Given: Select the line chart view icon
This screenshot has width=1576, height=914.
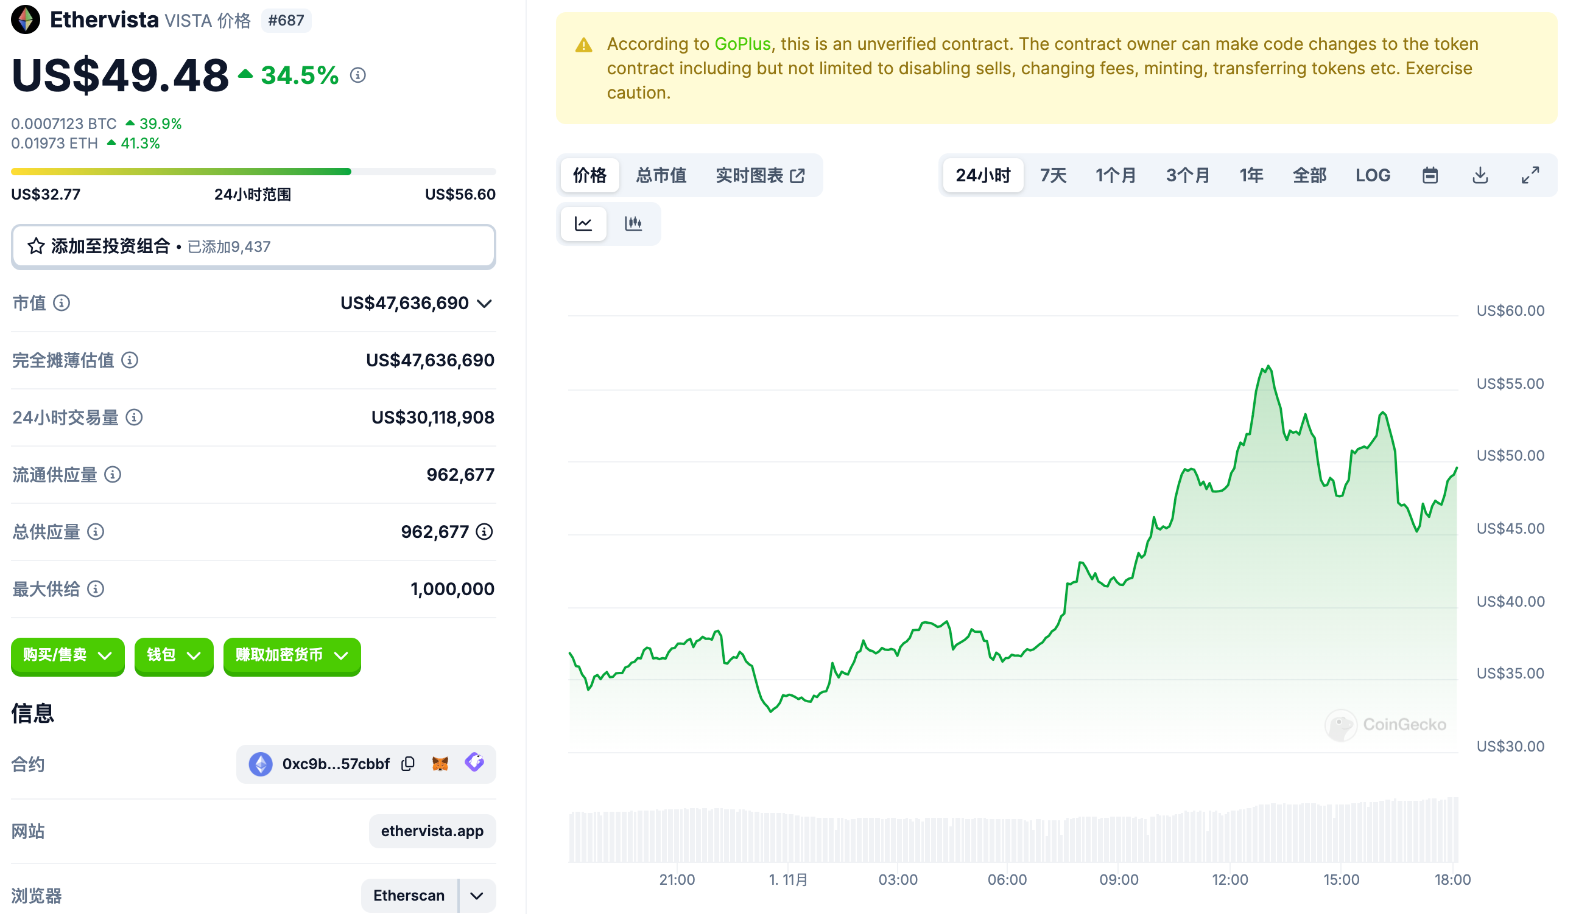Looking at the screenshot, I should (583, 223).
